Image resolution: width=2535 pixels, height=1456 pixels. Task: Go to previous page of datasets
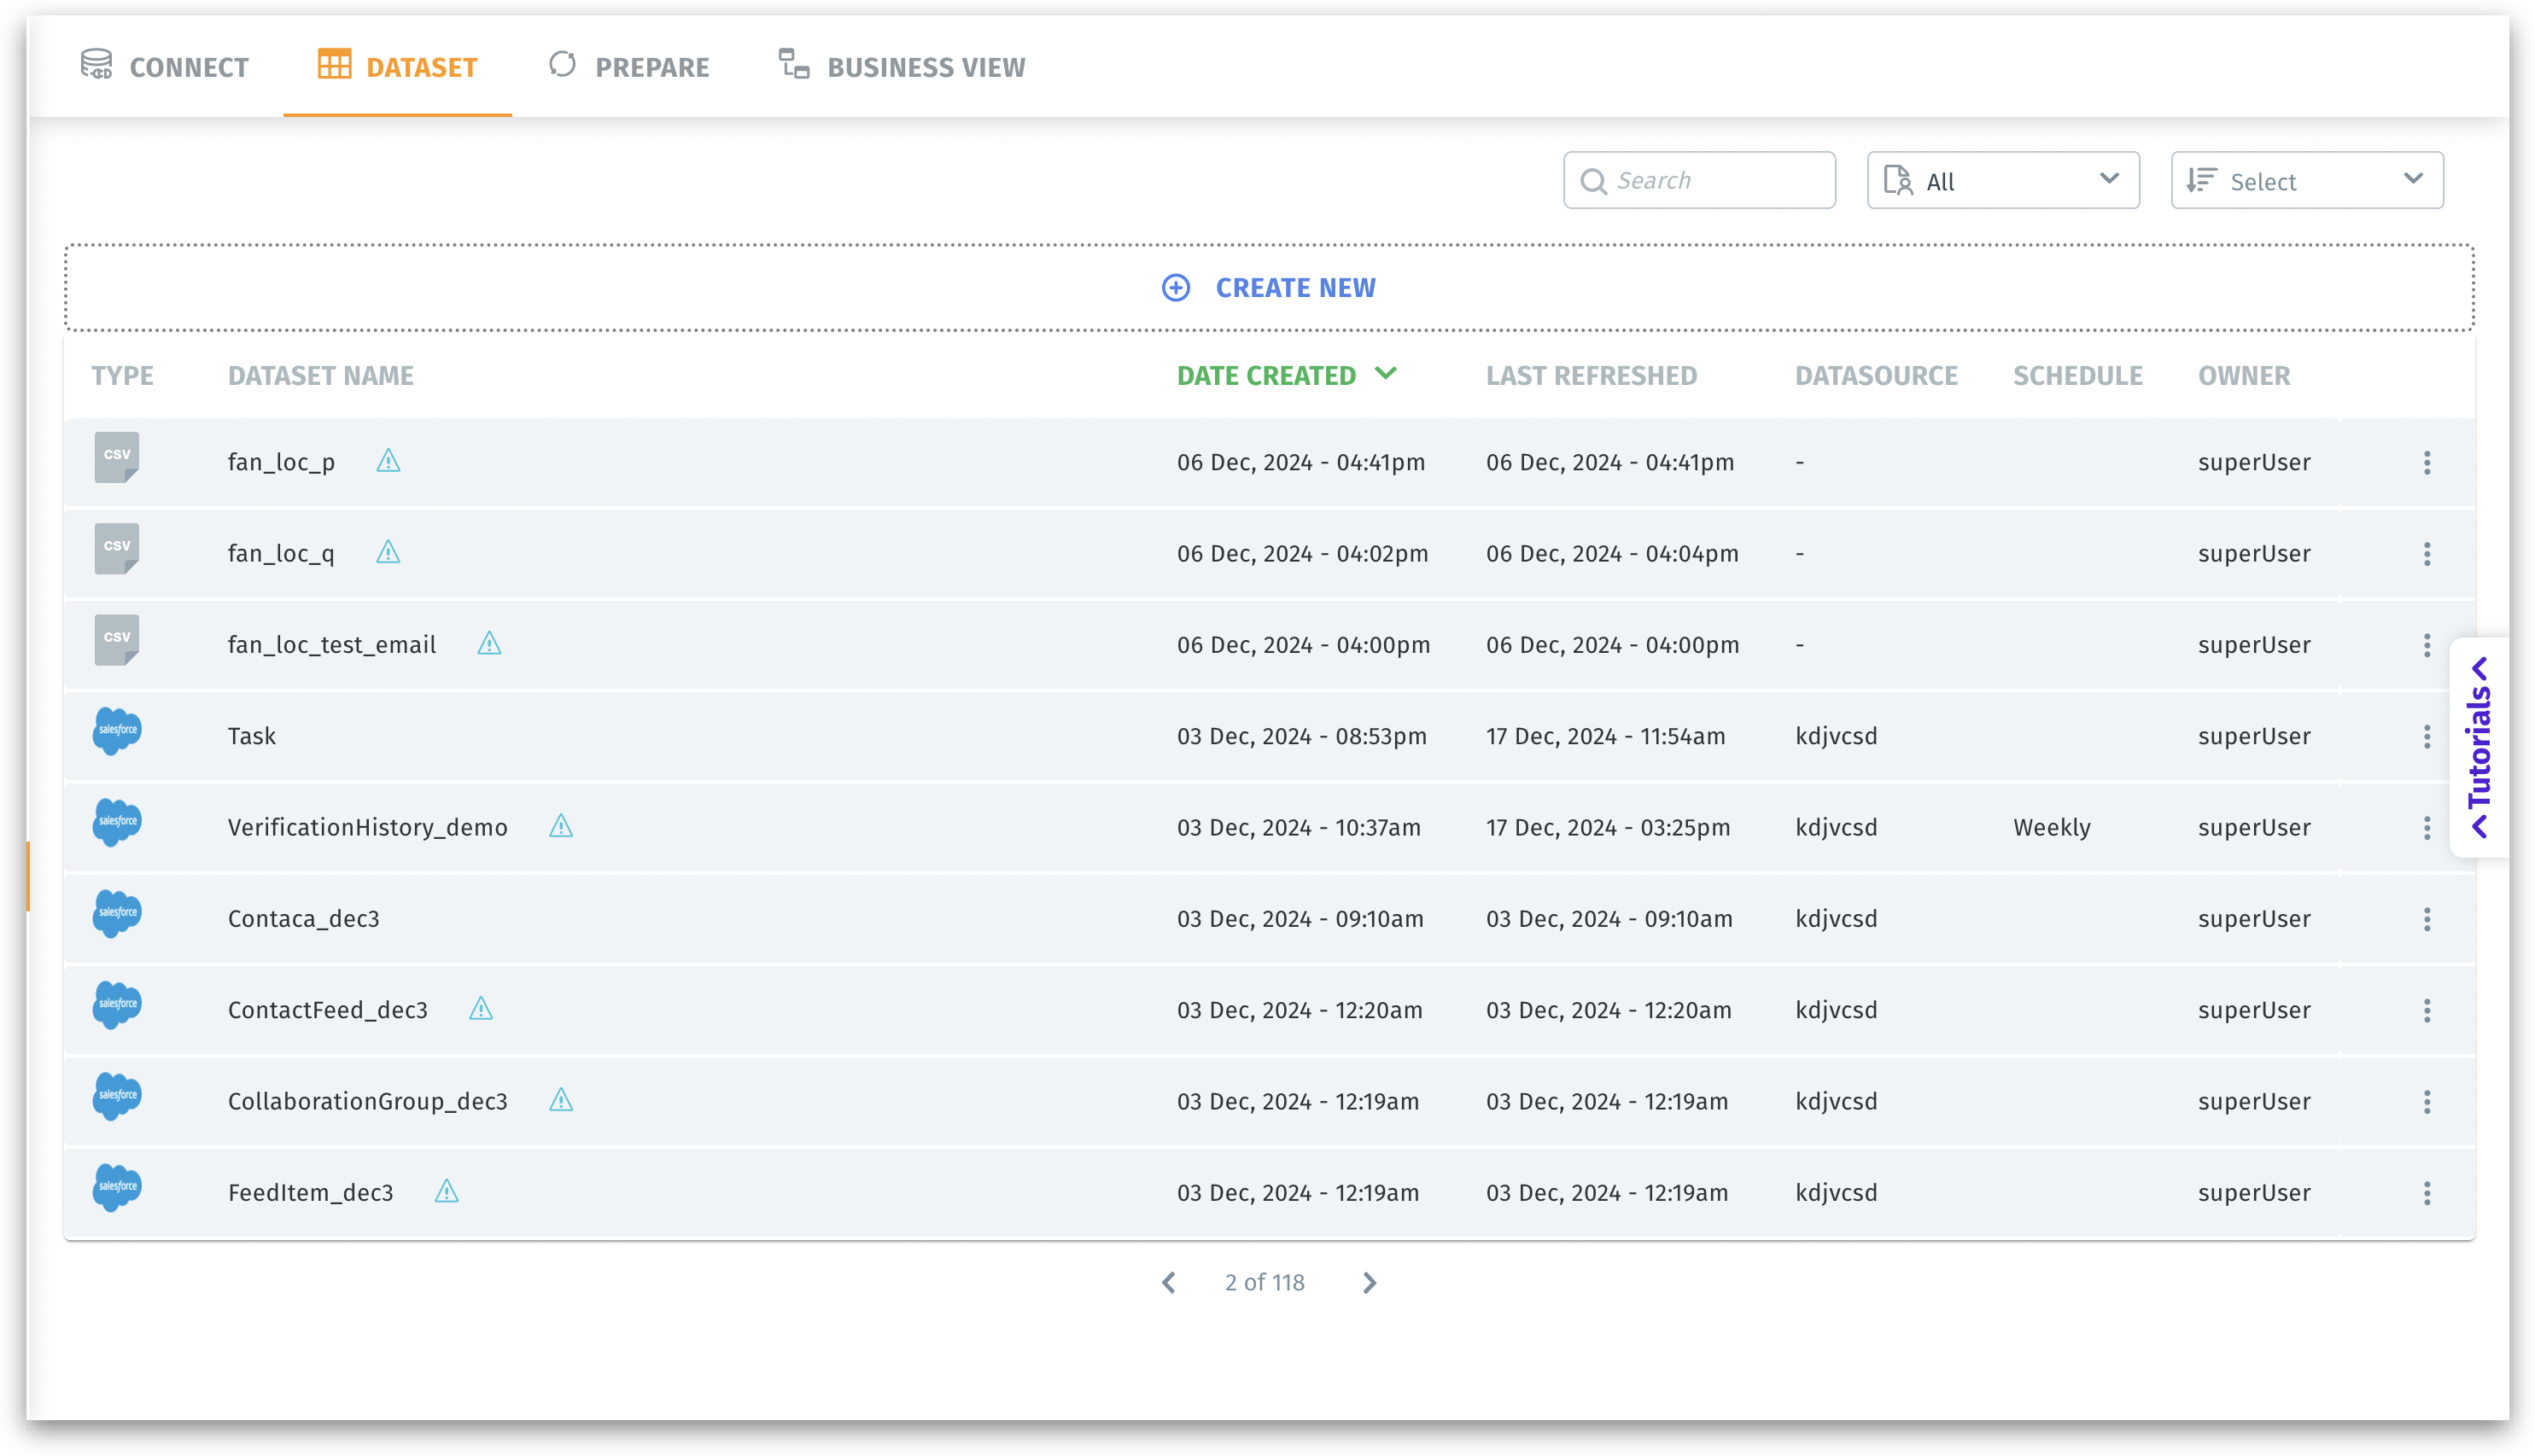click(1169, 1283)
